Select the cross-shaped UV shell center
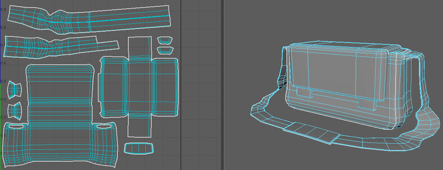 tap(139, 87)
